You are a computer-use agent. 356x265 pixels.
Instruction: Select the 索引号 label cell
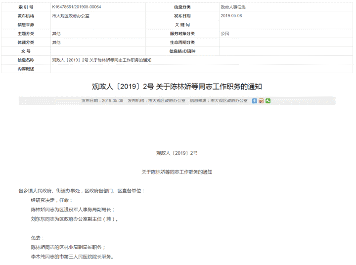26,7
